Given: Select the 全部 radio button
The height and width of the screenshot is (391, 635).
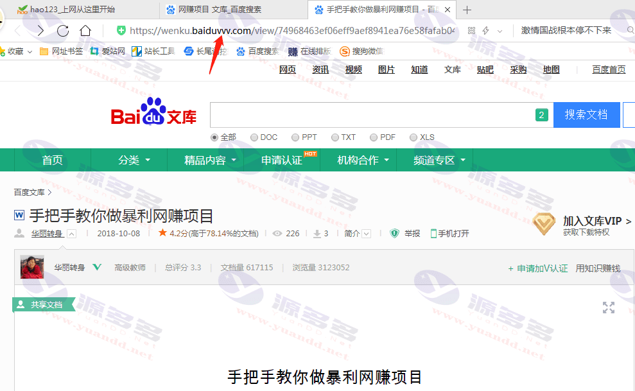Looking at the screenshot, I should click(x=214, y=137).
